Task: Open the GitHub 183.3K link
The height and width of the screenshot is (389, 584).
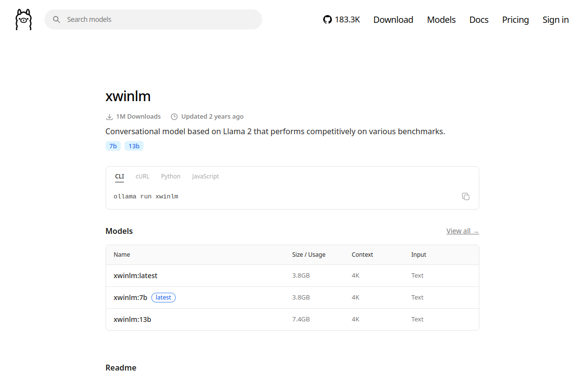Action: pos(342,19)
